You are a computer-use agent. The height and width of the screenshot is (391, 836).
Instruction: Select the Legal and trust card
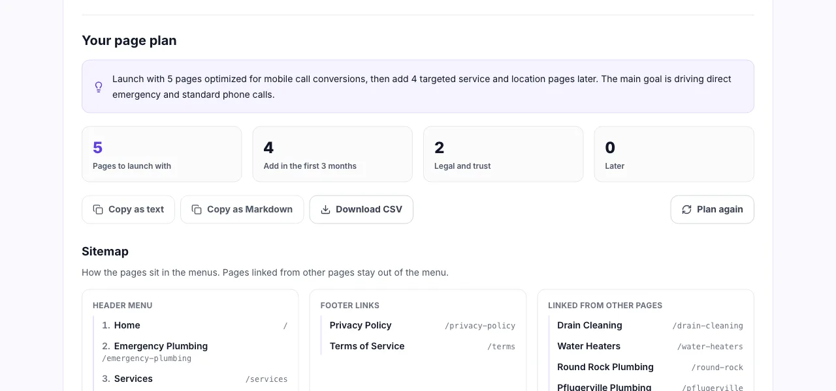click(503, 154)
